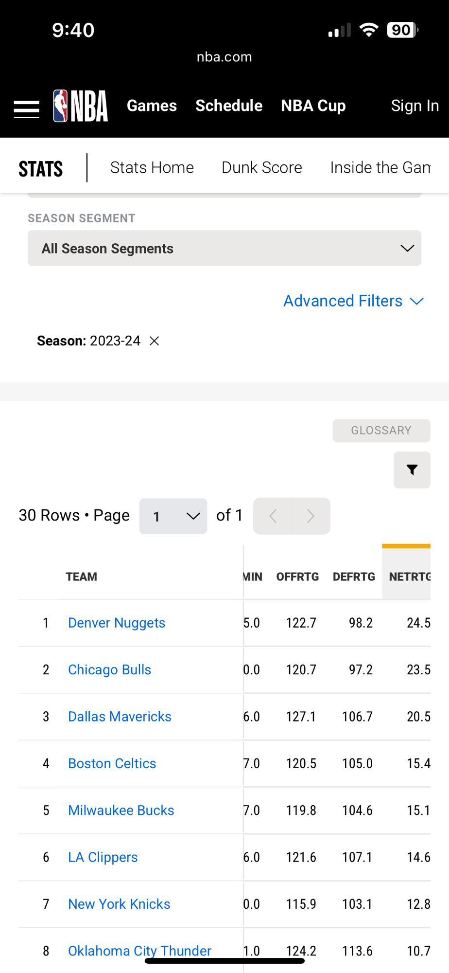
Task: Open Season Segment dropdown
Action: 224,248
